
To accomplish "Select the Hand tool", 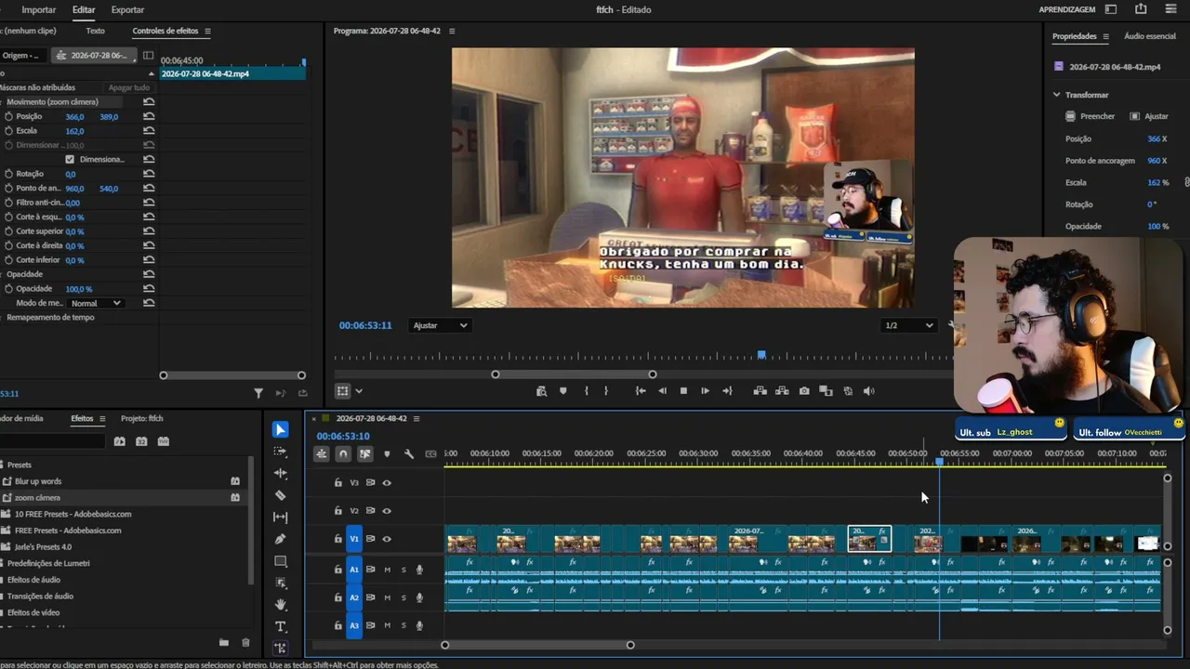I will [x=281, y=605].
